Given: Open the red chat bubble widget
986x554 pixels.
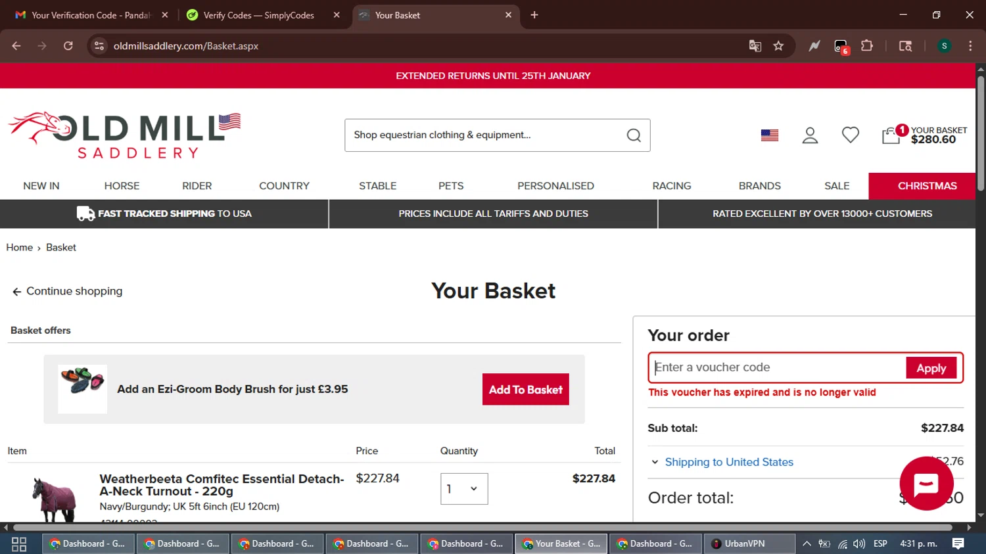Looking at the screenshot, I should click(926, 484).
